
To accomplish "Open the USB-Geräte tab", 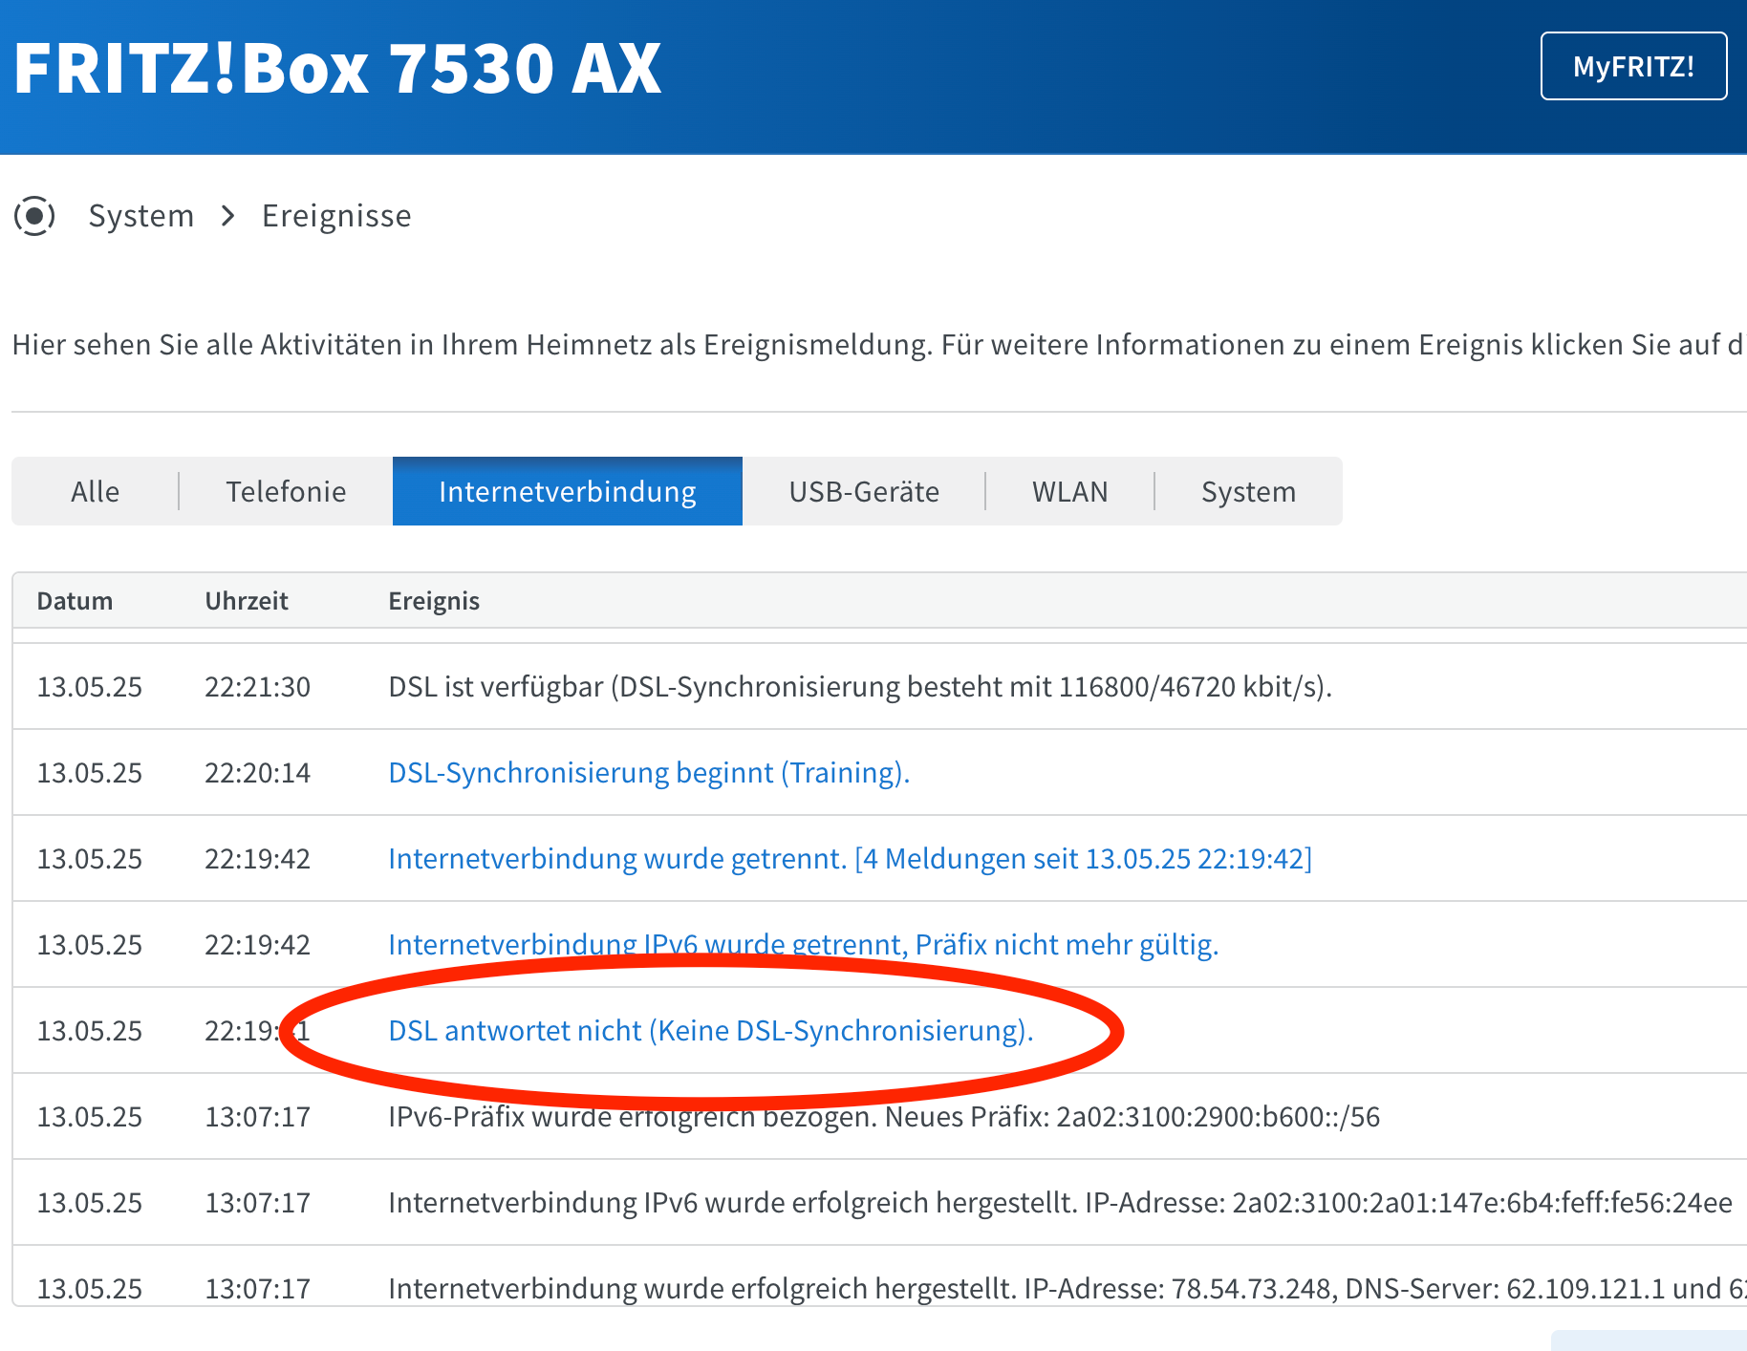I will pos(864,491).
